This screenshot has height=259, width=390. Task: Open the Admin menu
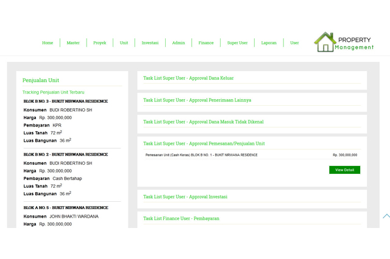(179, 43)
